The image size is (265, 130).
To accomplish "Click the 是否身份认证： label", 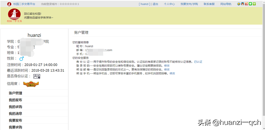I will [x=19, y=76].
